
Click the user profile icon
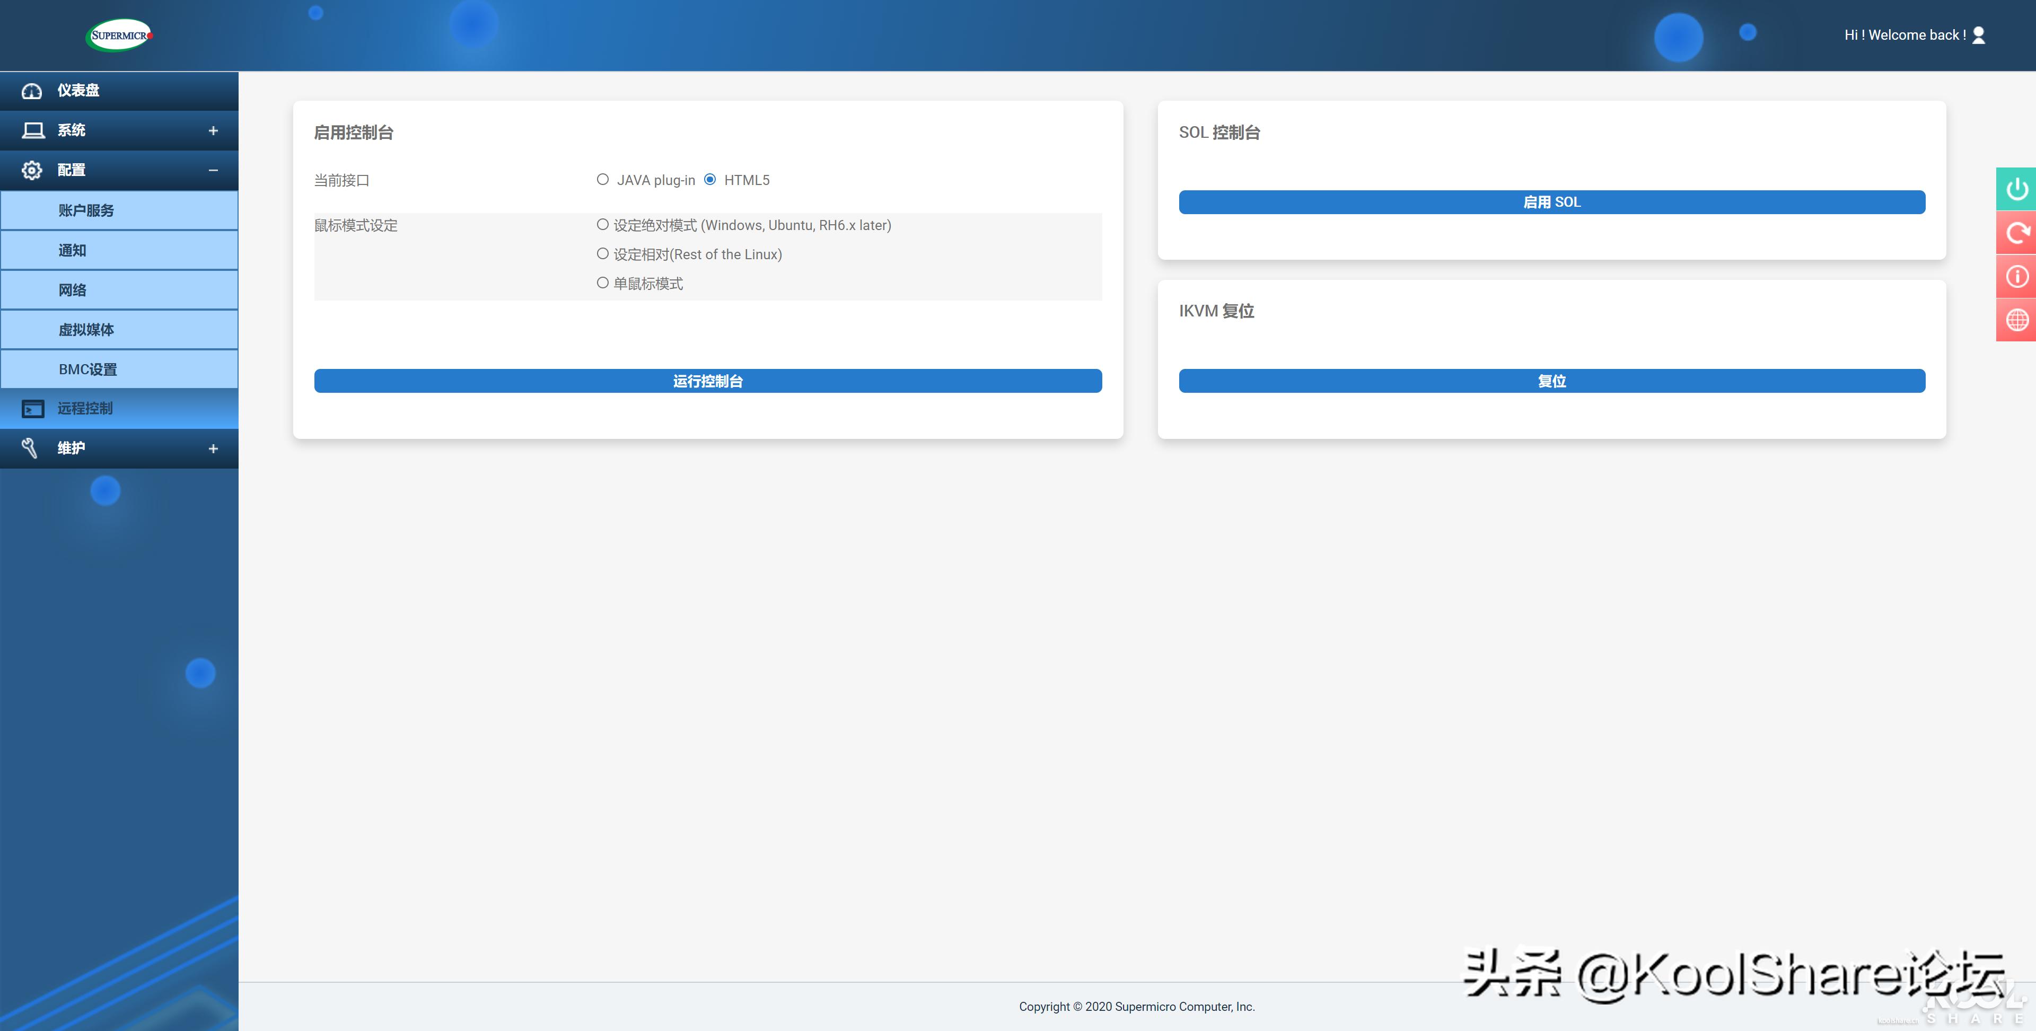(1978, 35)
